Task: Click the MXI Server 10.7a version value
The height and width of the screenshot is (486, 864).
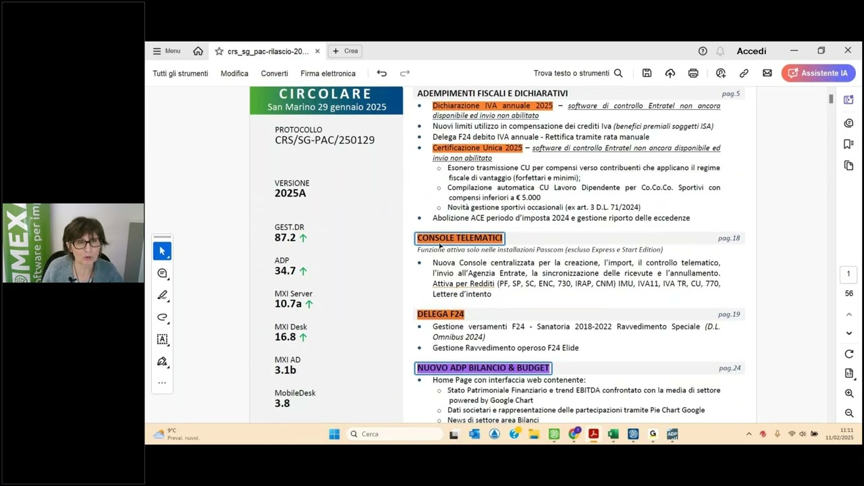Action: tap(288, 304)
